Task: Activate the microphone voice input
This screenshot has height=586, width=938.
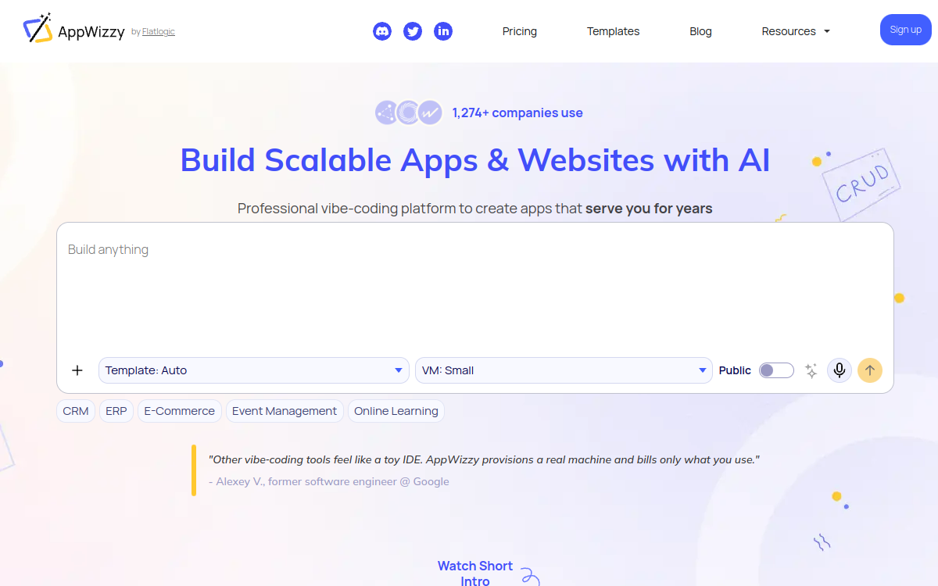Action: click(x=840, y=370)
